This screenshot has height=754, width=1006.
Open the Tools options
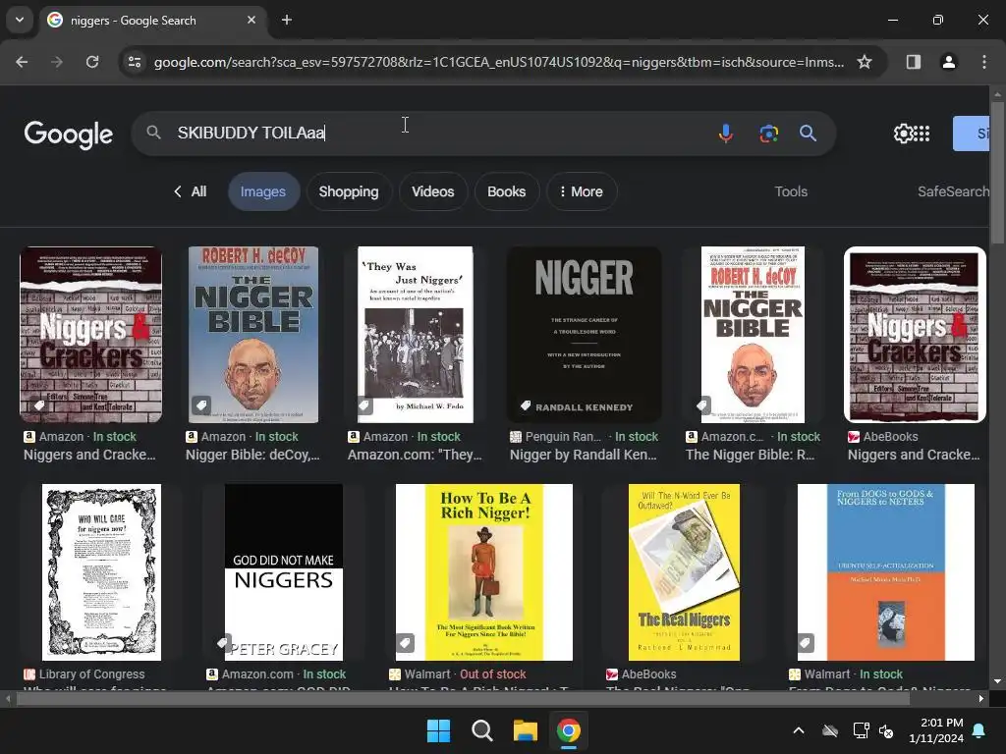[791, 191]
